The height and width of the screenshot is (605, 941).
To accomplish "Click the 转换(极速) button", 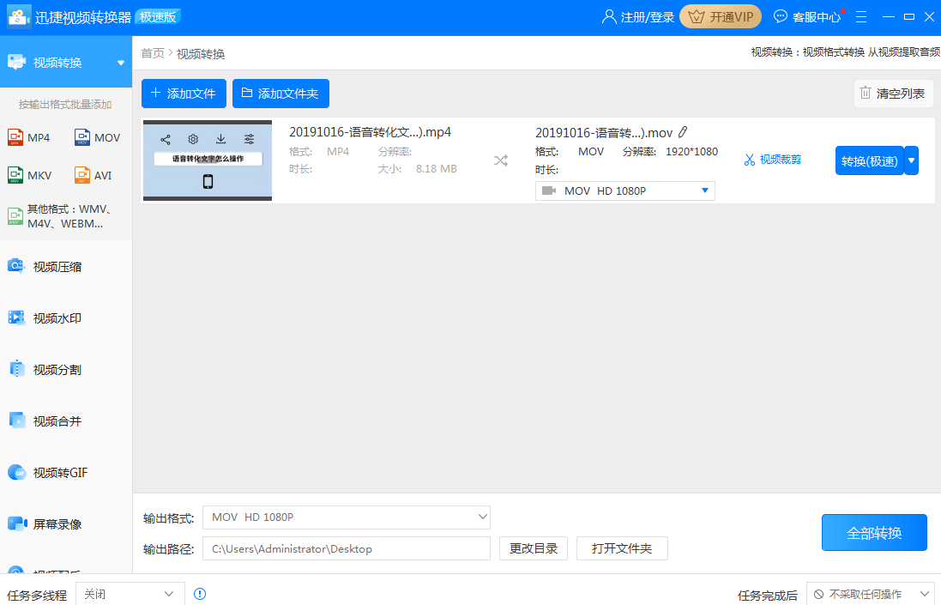I will tap(869, 160).
